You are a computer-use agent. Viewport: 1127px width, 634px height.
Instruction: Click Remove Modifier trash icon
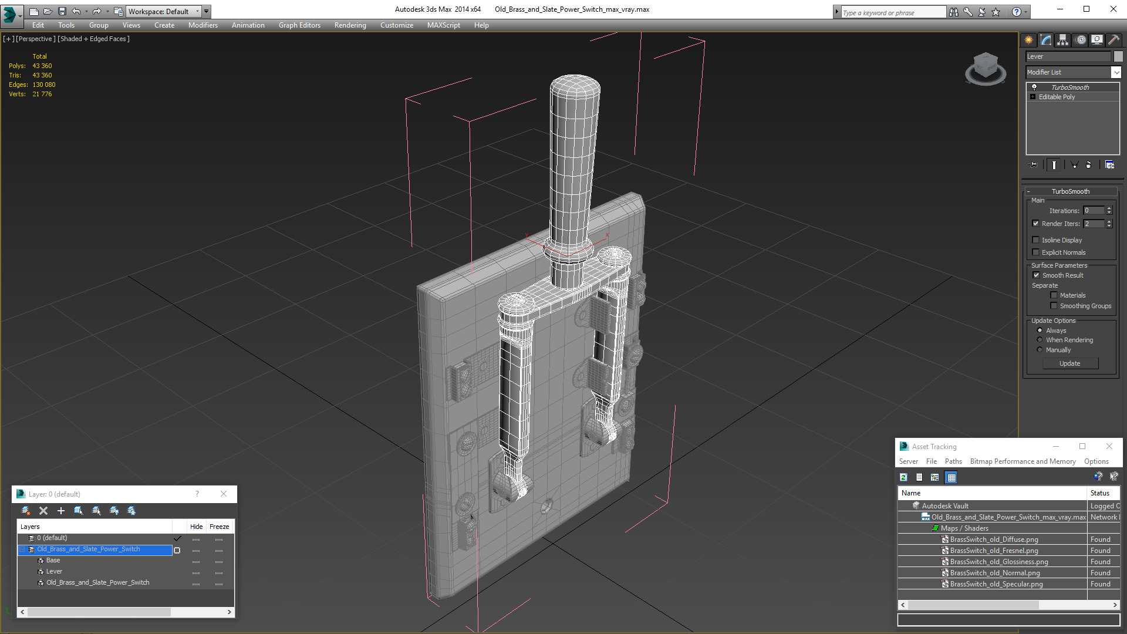tap(1088, 165)
